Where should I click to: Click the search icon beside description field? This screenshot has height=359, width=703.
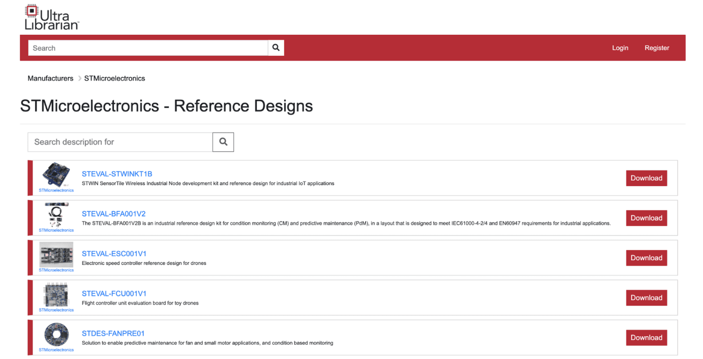[x=223, y=142]
